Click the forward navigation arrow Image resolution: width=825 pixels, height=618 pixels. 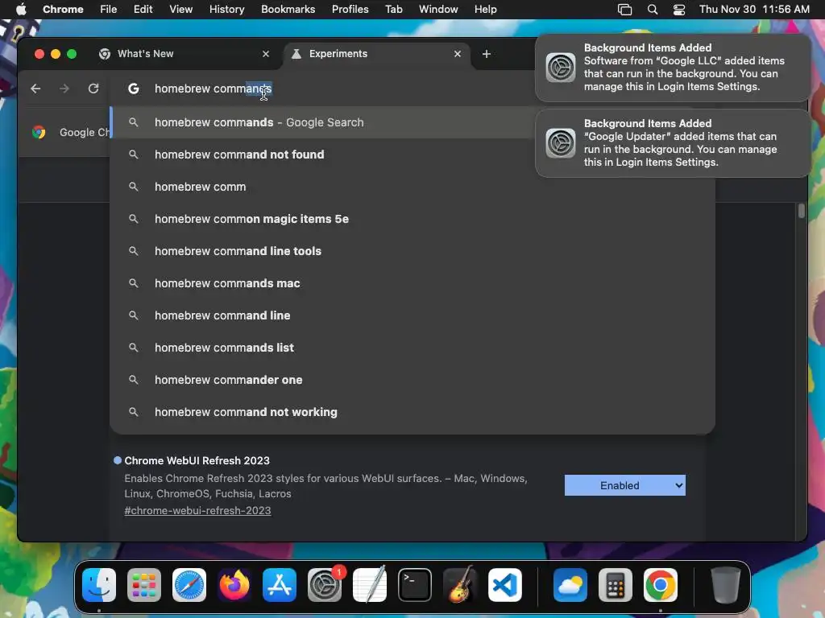64,89
